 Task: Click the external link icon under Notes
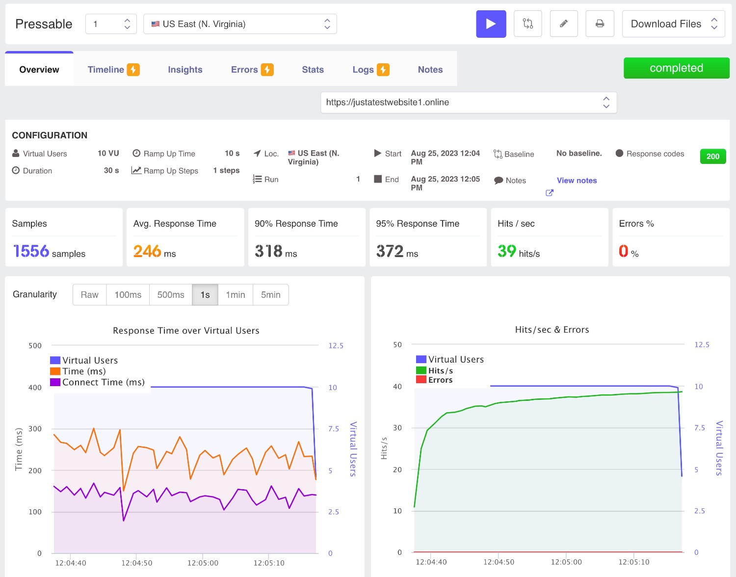tap(550, 193)
